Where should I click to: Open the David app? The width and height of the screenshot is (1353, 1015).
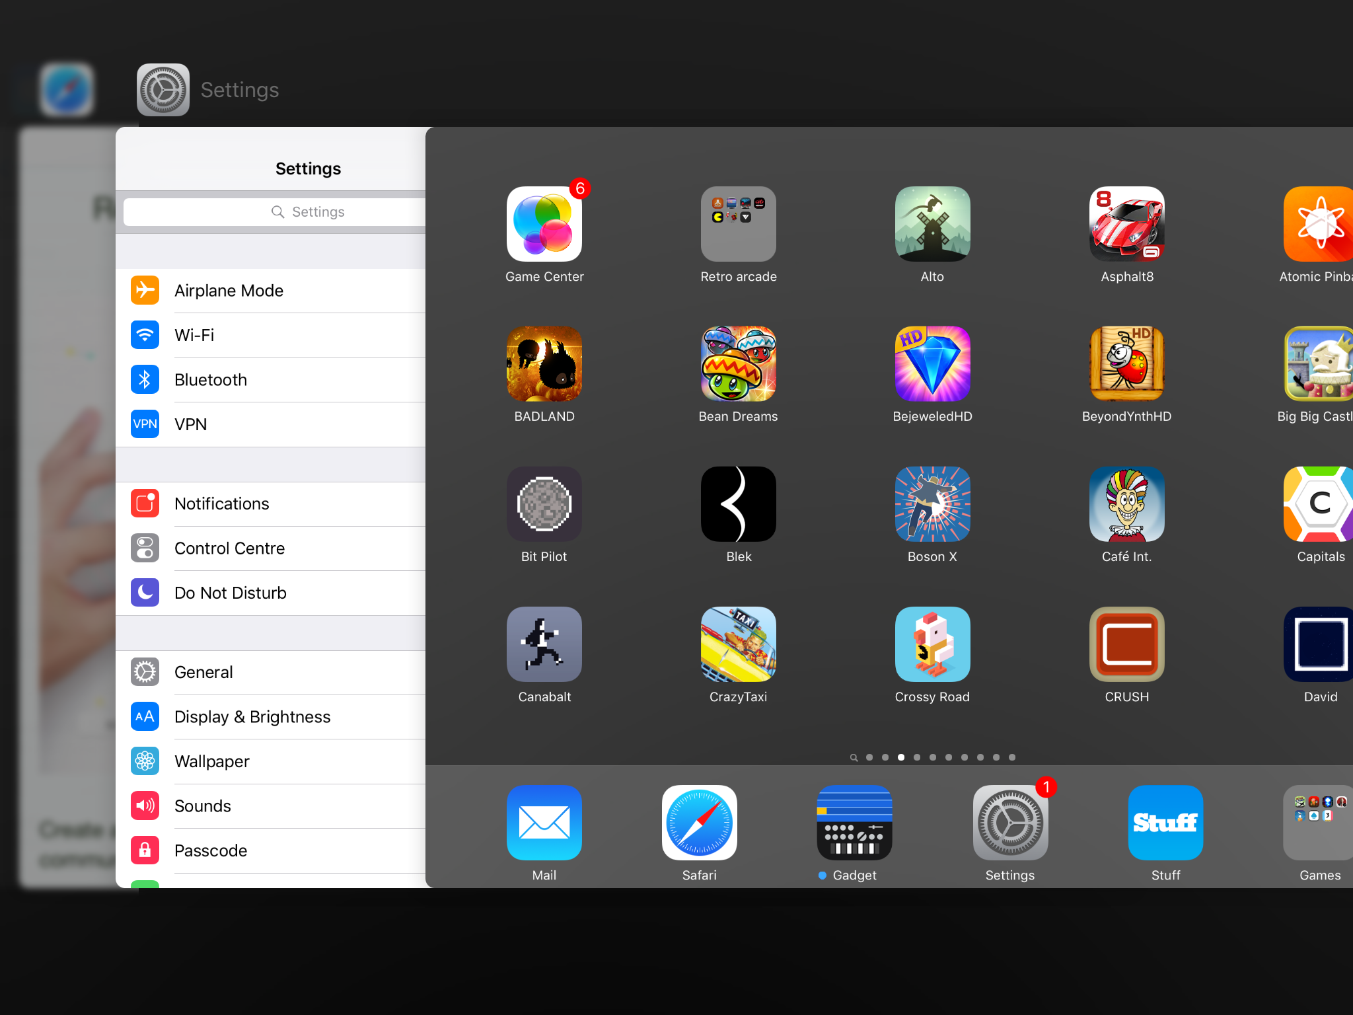tap(1319, 644)
